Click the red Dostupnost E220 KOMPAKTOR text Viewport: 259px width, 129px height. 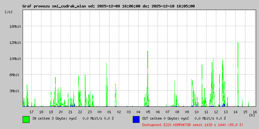[193, 124]
